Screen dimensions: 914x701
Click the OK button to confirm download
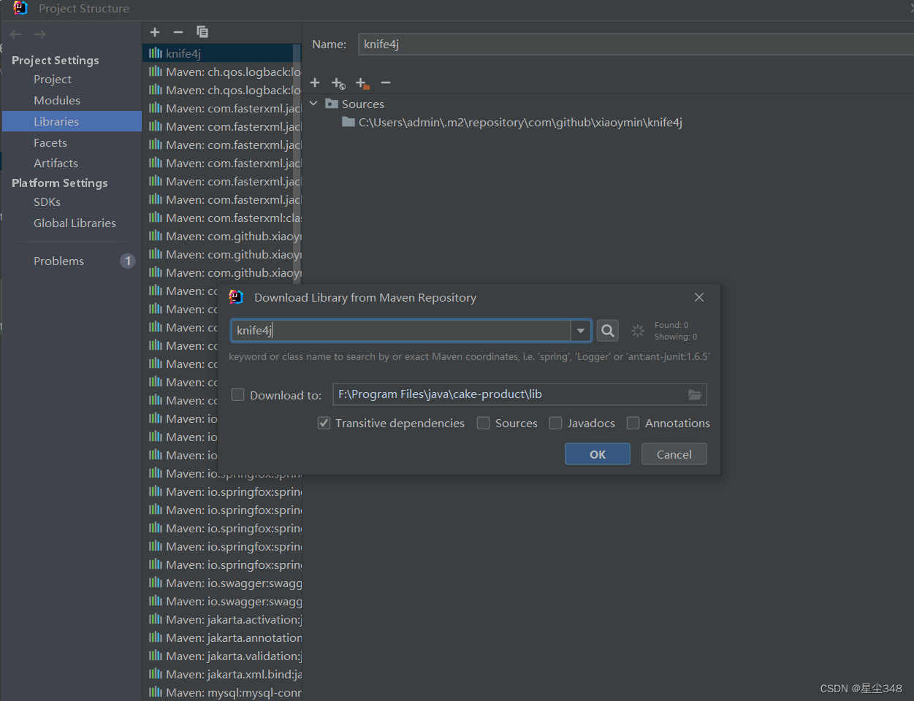[597, 453]
